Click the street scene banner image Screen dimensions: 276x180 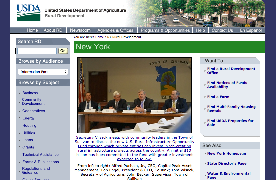pos(195,13)
